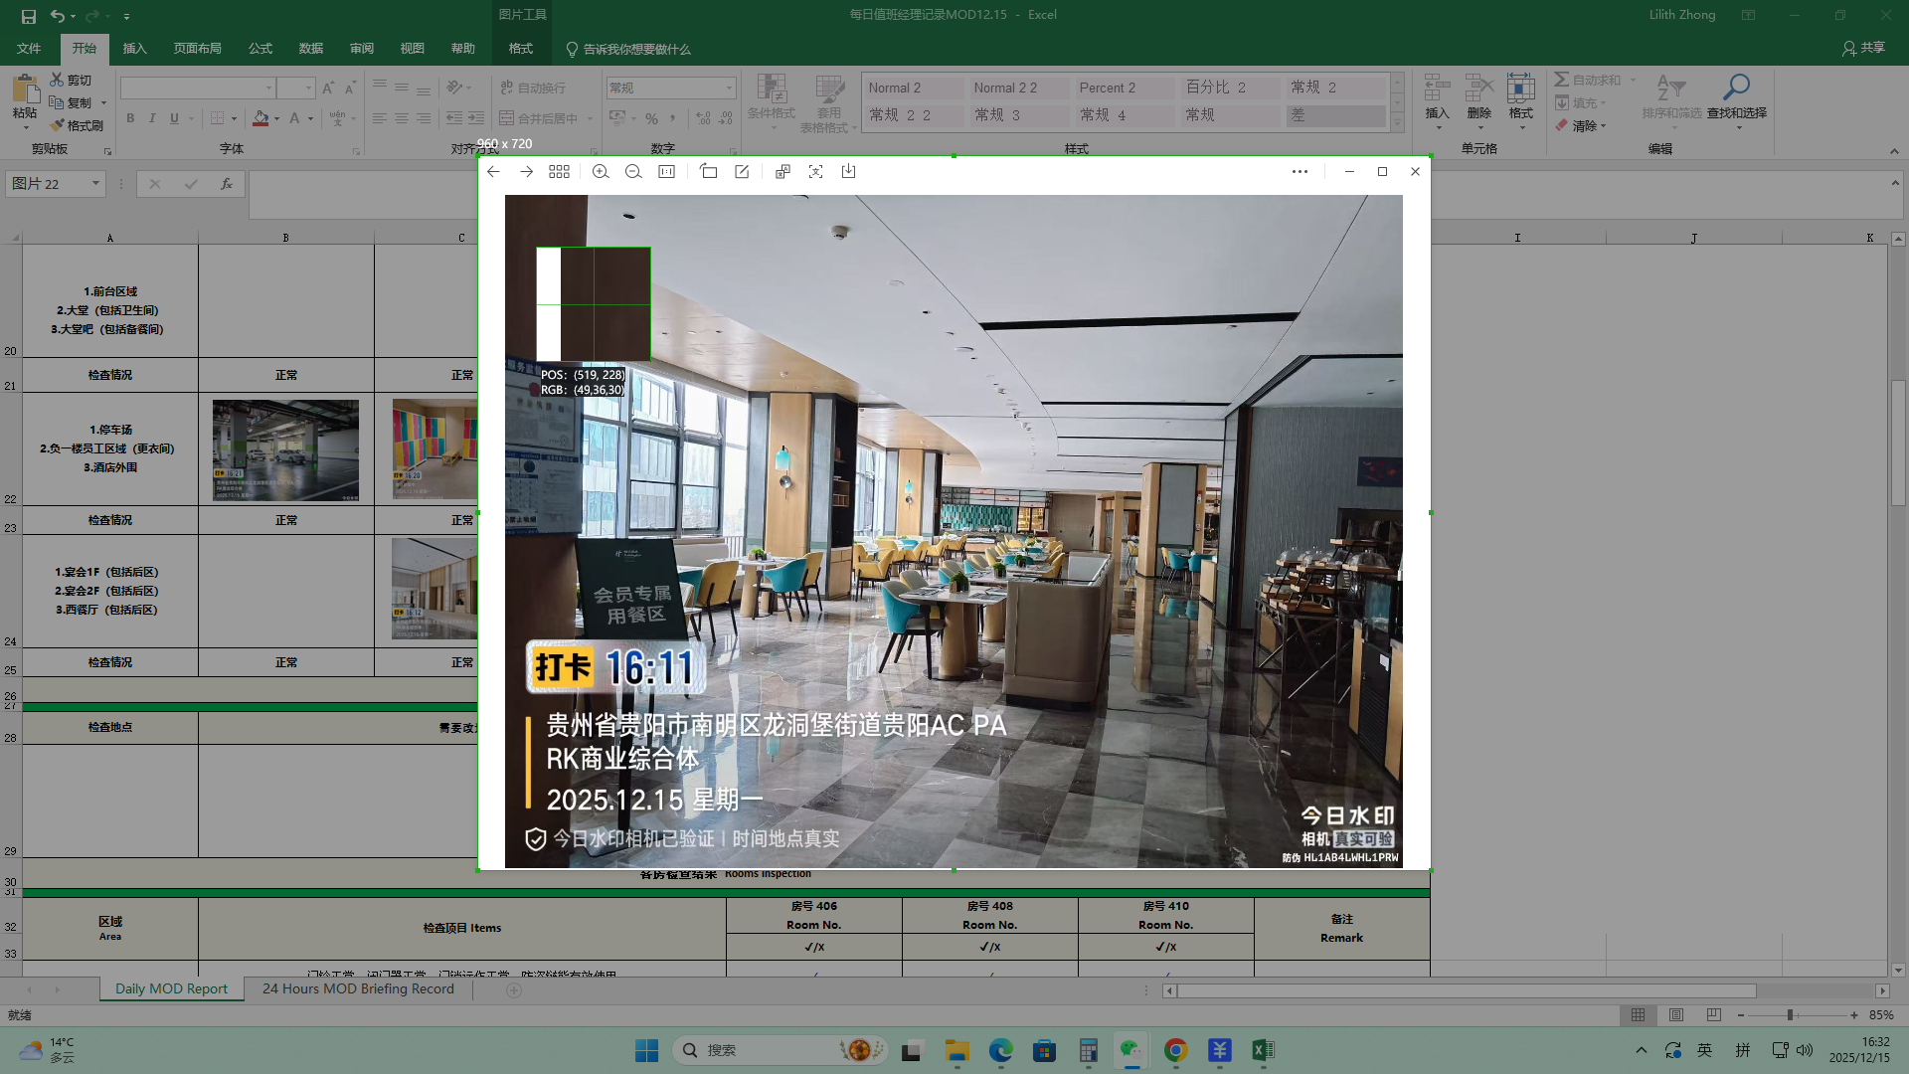
Task: Click the zoom slider handle in status bar
Action: (x=1790, y=1015)
